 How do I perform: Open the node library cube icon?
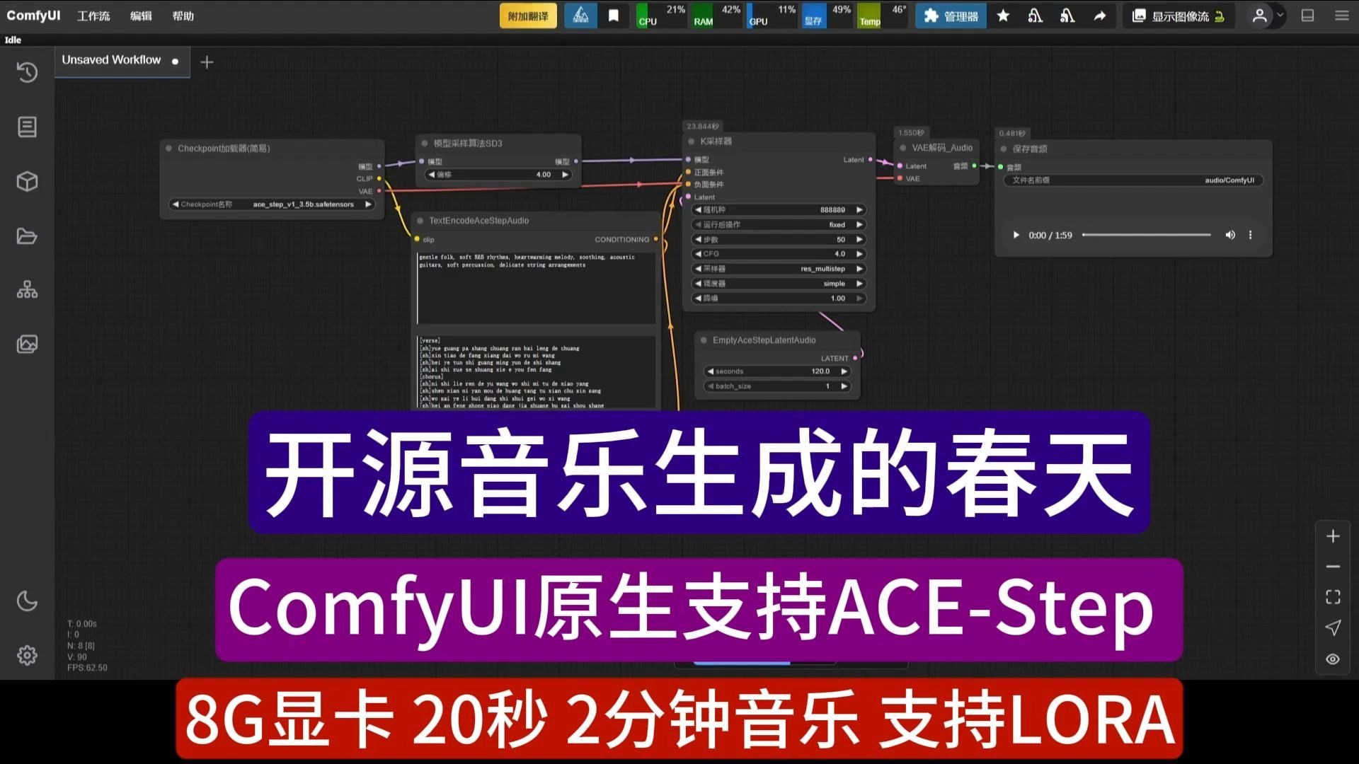click(27, 181)
